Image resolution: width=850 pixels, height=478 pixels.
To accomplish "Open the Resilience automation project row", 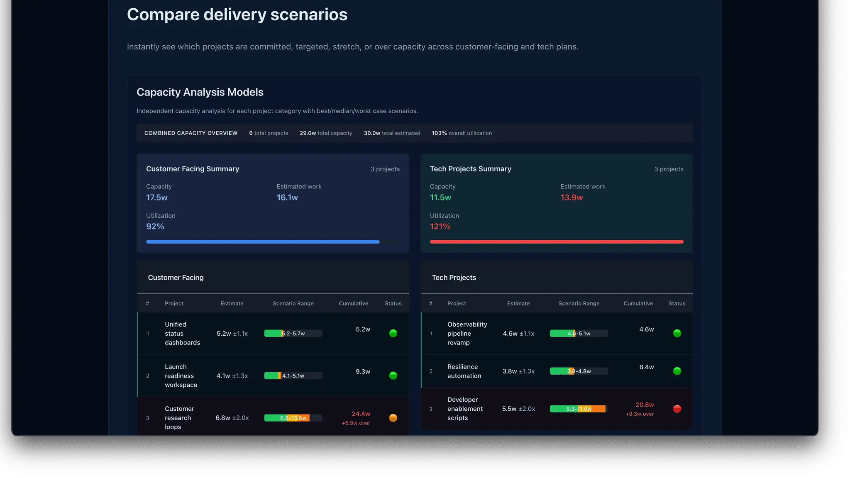I will coord(557,371).
